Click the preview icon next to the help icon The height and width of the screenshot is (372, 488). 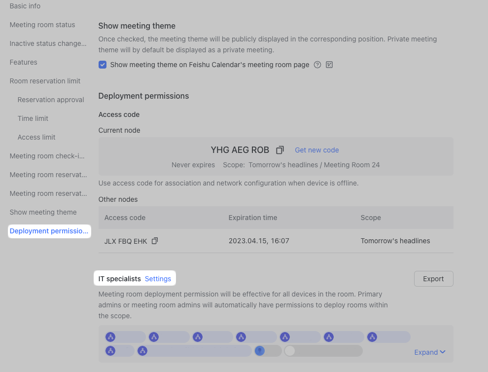329,64
